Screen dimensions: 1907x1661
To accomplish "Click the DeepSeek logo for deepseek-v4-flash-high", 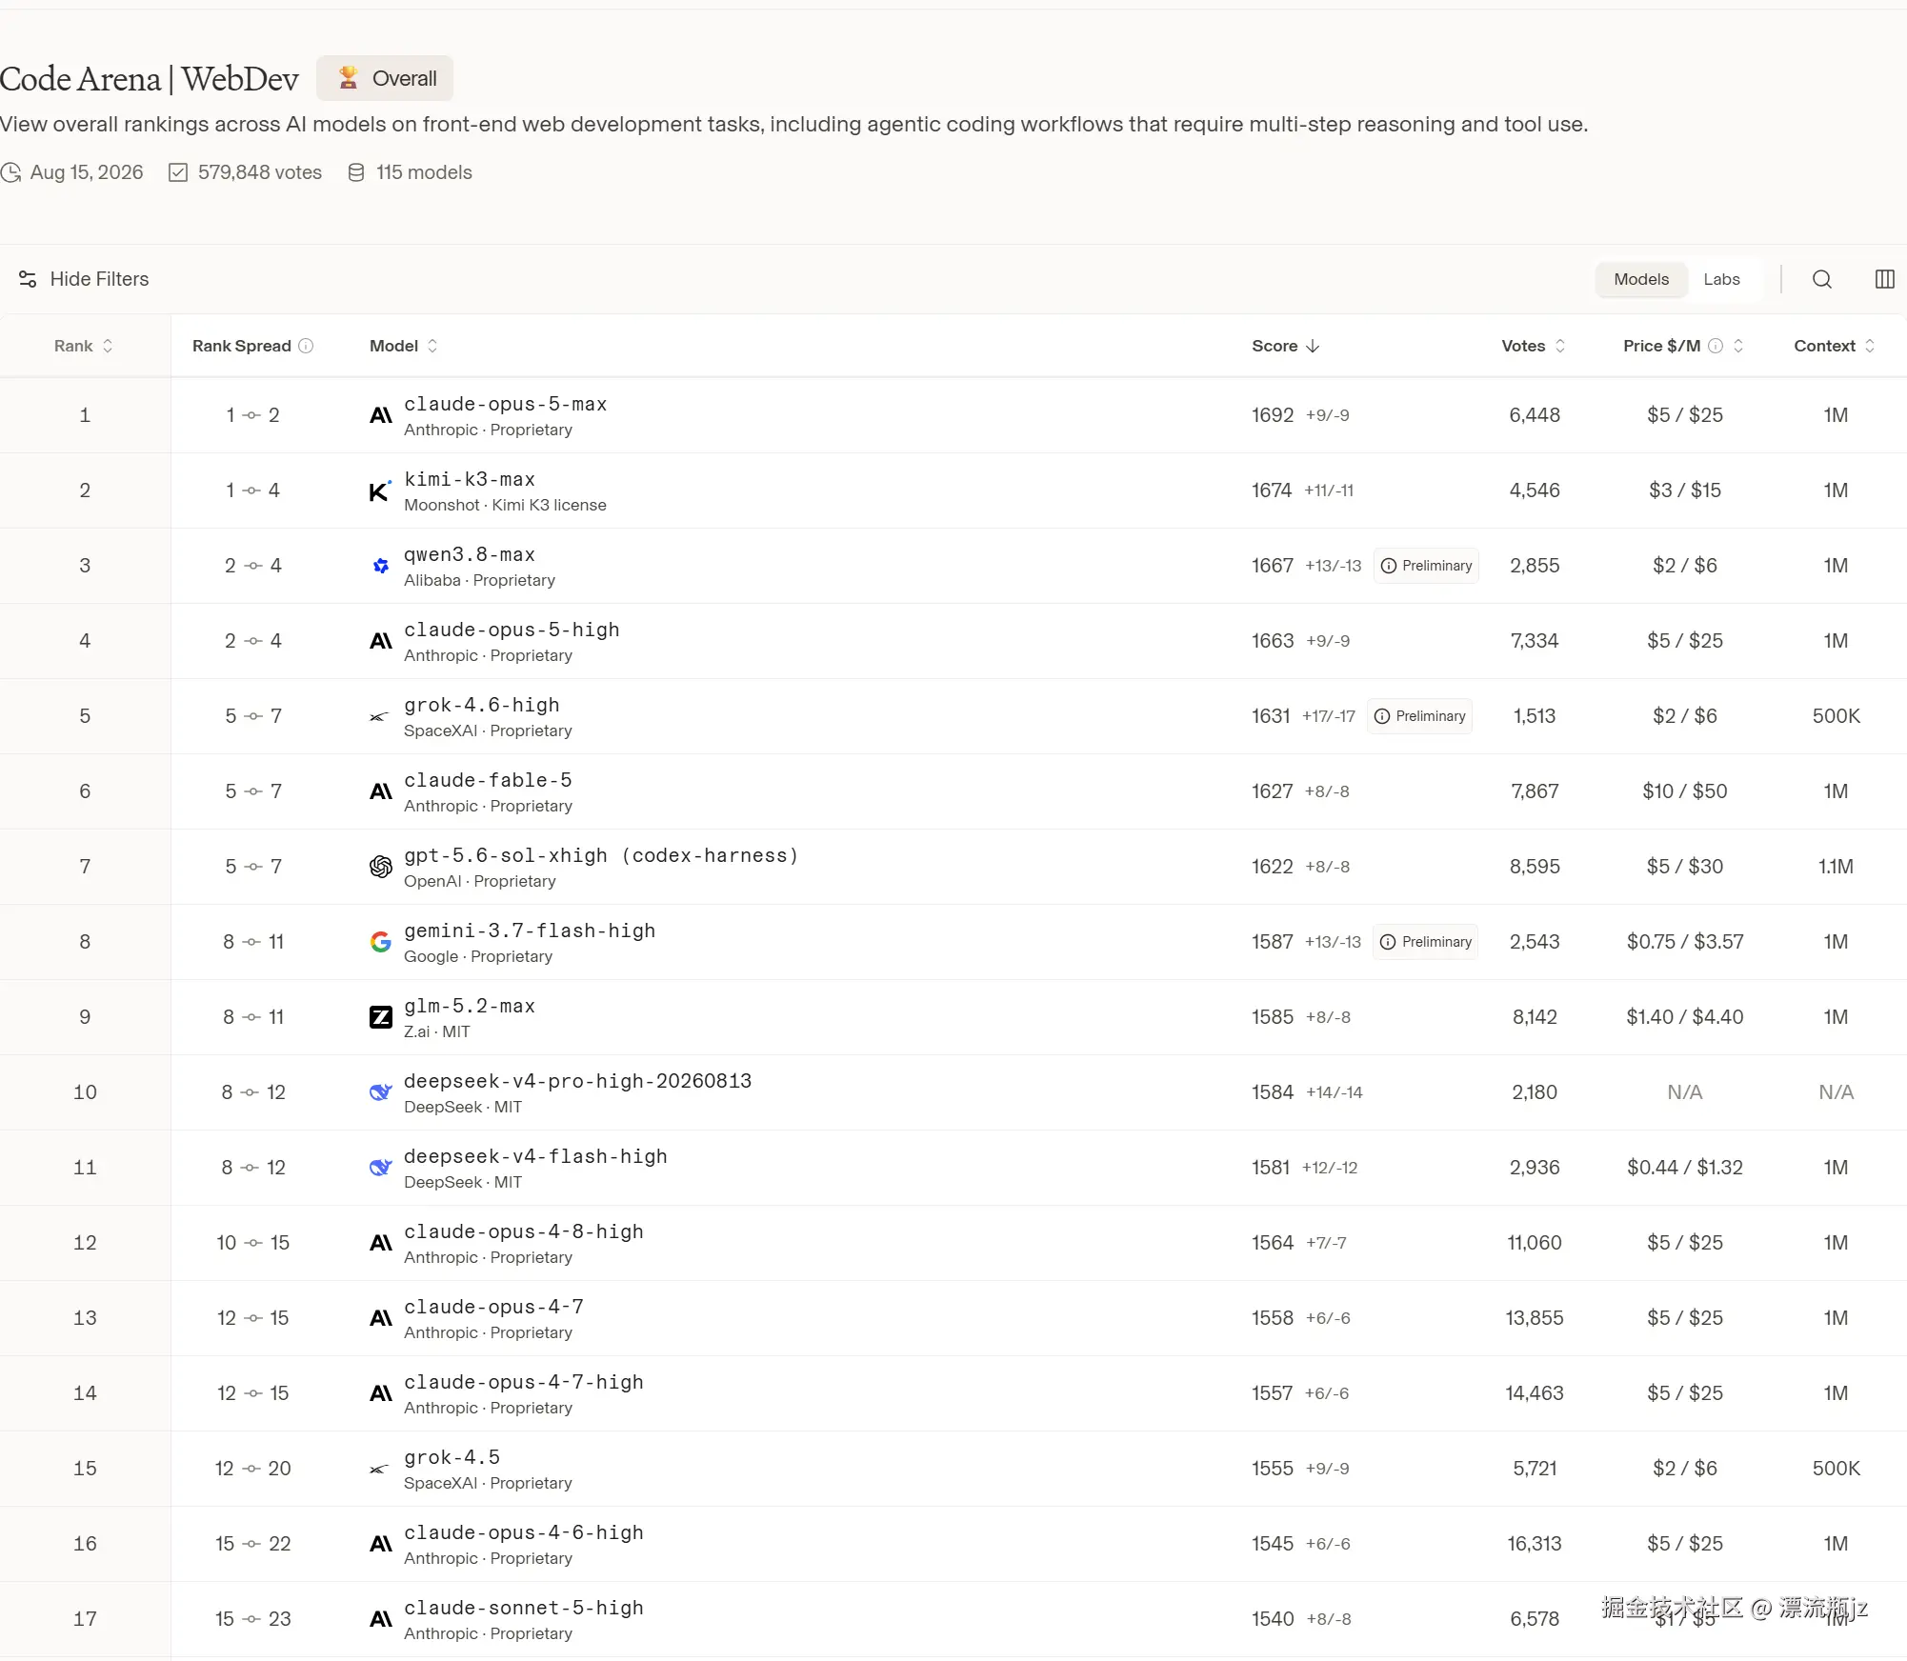I will click(x=380, y=1168).
